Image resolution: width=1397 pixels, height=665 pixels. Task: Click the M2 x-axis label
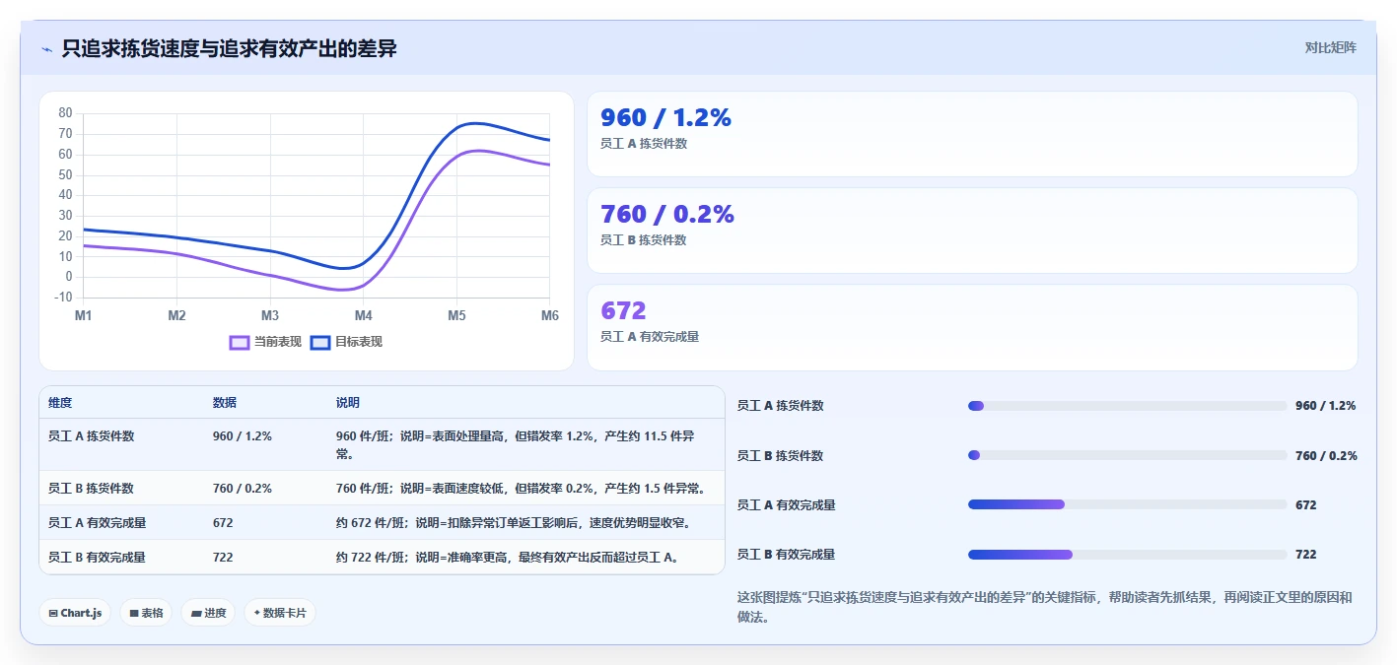point(176,315)
